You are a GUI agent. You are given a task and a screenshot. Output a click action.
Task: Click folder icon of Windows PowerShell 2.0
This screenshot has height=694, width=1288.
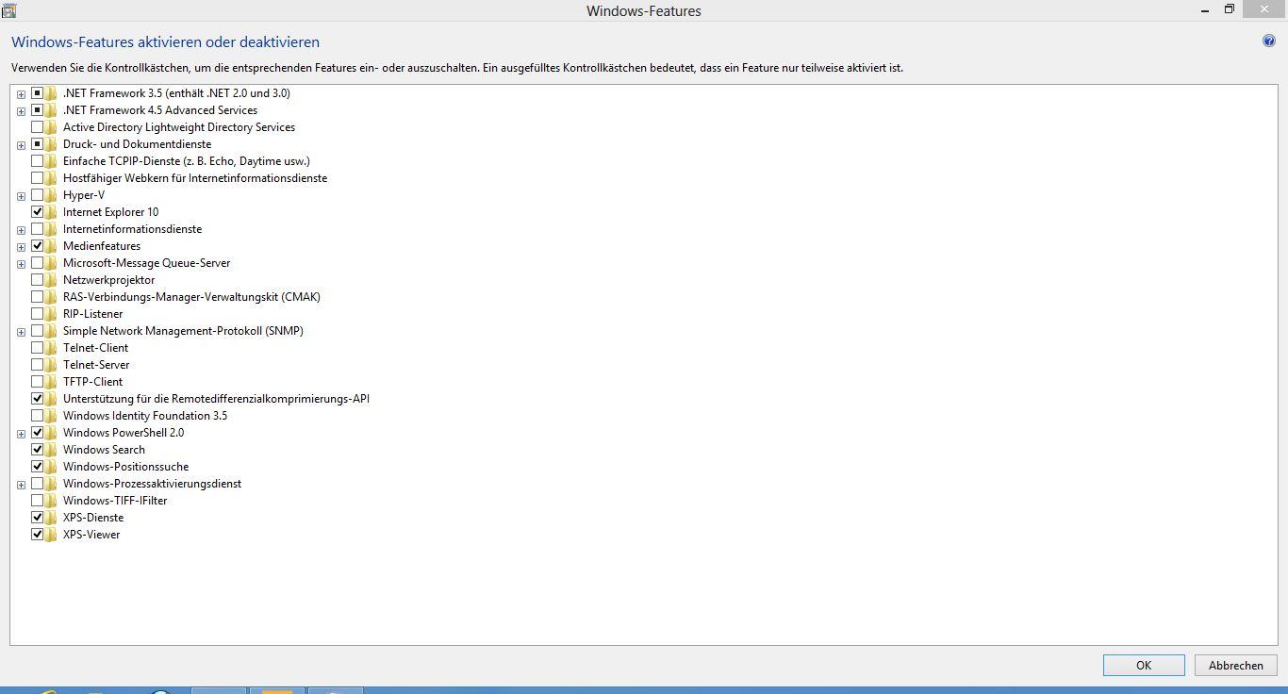click(51, 433)
